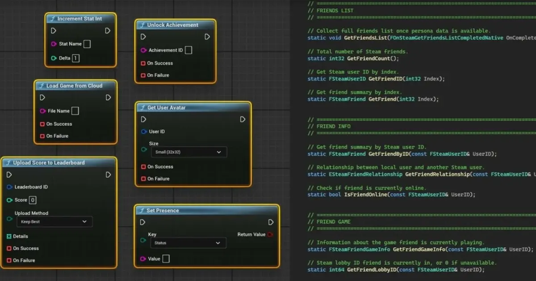Click the Key input pin on Set Presence

(142, 240)
